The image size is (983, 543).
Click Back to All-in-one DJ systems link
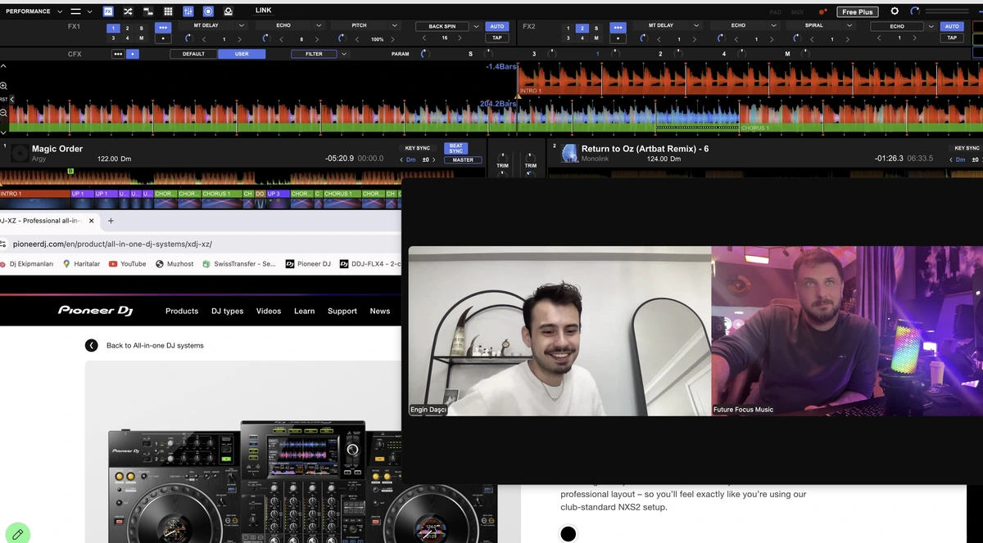(155, 345)
